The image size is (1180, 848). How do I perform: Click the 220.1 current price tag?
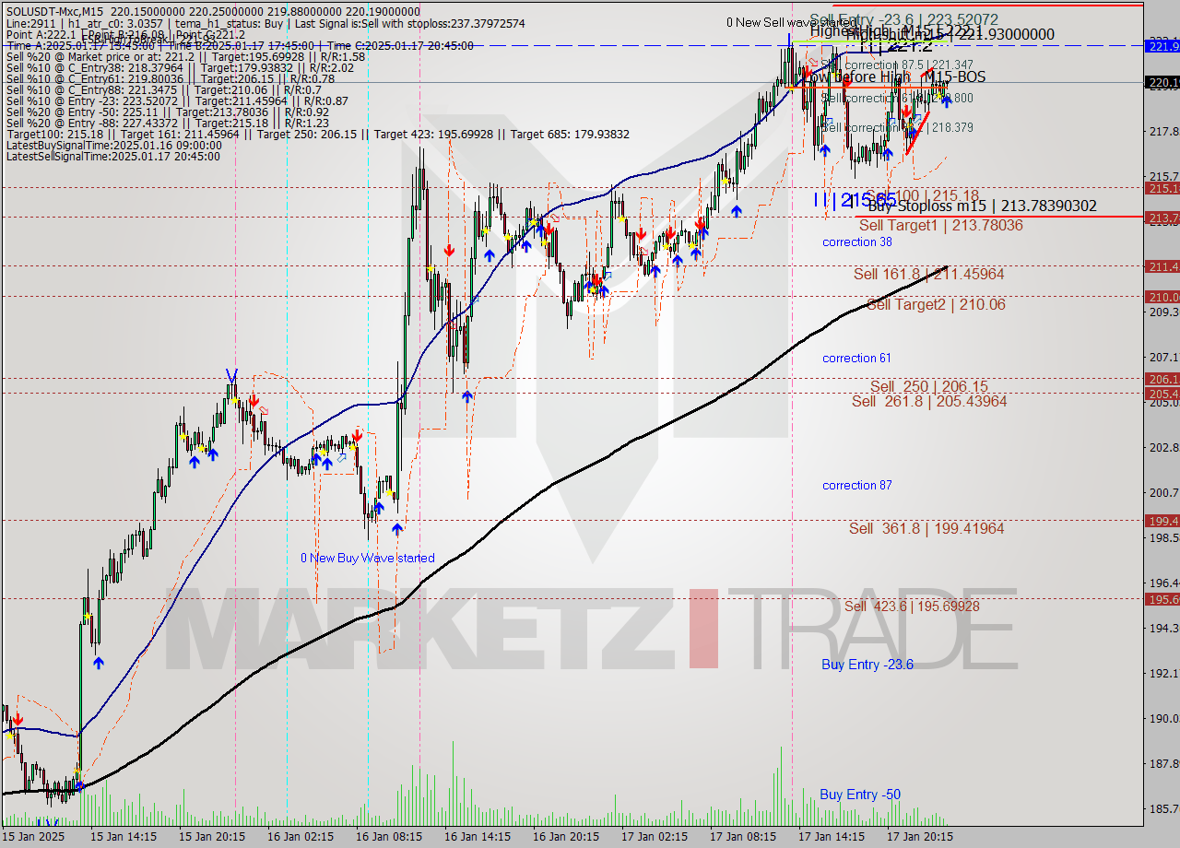(x=1162, y=83)
